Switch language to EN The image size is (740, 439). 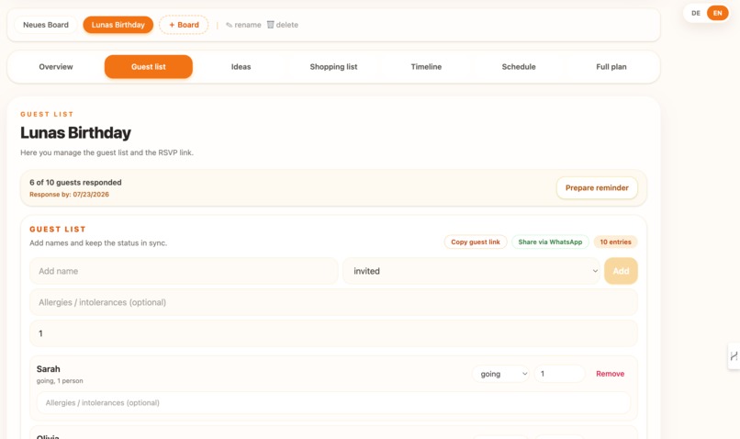tap(717, 13)
